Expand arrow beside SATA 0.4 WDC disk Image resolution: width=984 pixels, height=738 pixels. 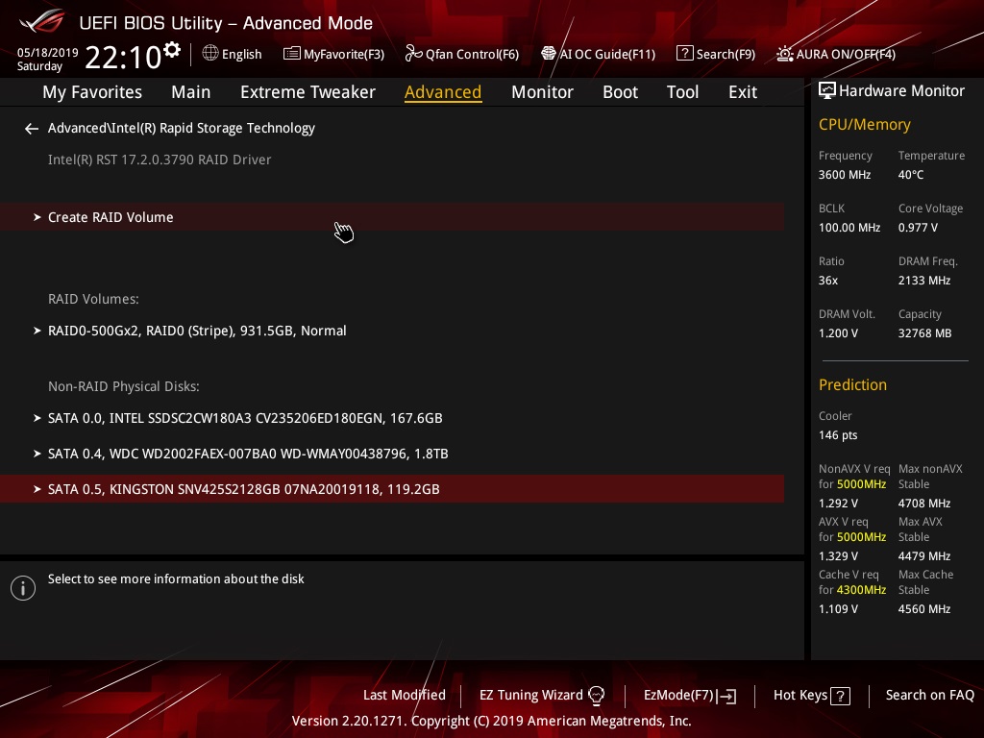click(37, 454)
